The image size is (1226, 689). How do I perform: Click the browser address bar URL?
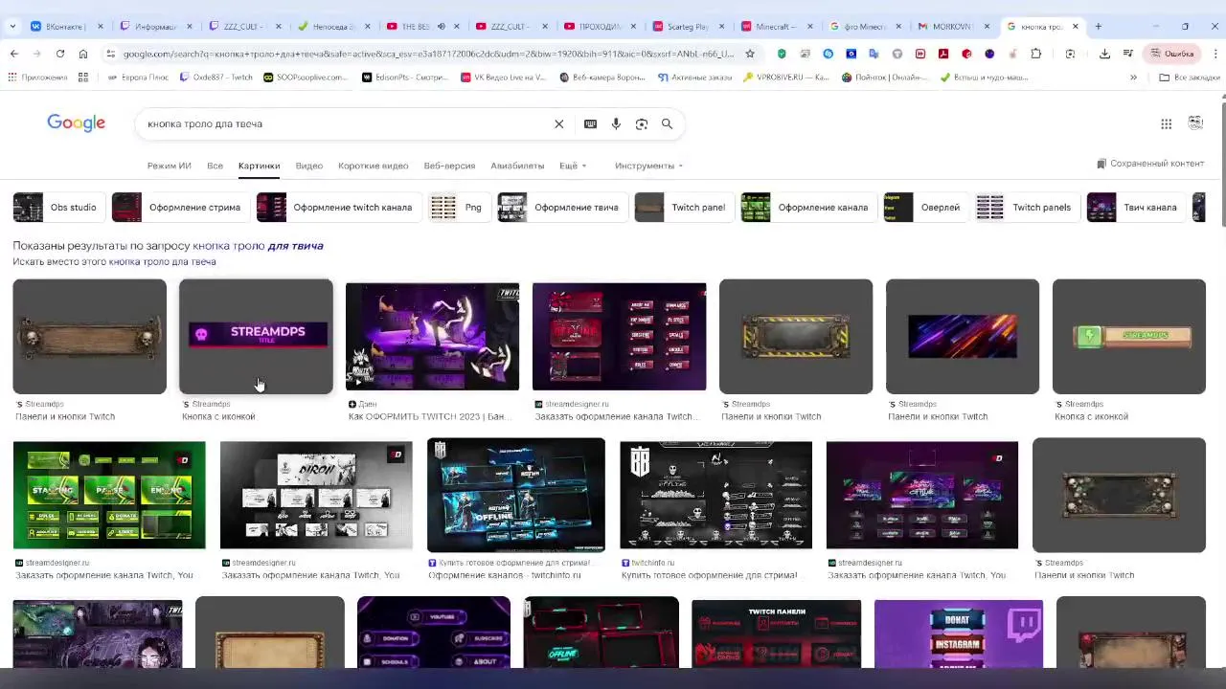pyautogui.click(x=428, y=54)
